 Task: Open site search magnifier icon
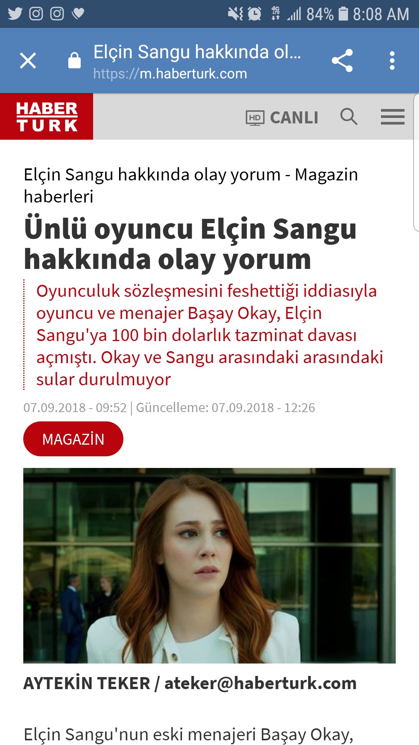[x=349, y=116]
